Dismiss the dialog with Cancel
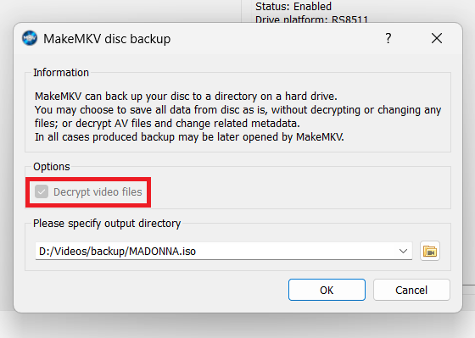 411,290
